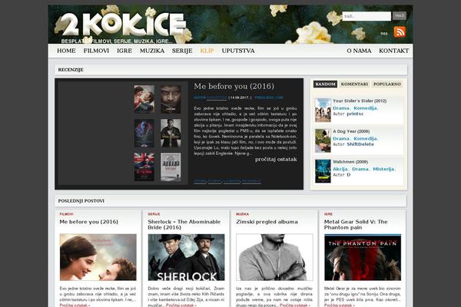Screen dimensions: 461x307
Task: Open the featured review title Me before you (2016)
Action: [x=234, y=86]
